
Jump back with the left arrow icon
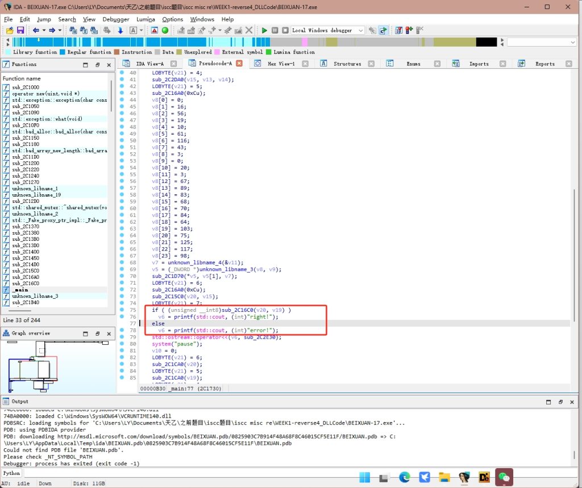36,31
